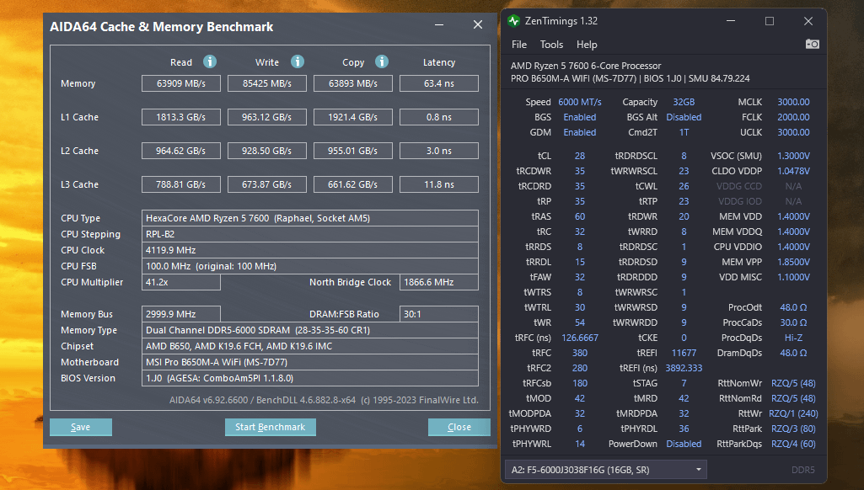The height and width of the screenshot is (490, 864).
Task: Click the tREFI (ns) 3892.333 value
Action: pos(684,368)
